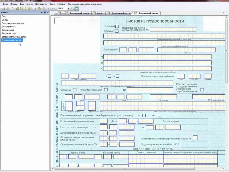Click the Save (floppy disk) toolbar icon

(8, 9)
